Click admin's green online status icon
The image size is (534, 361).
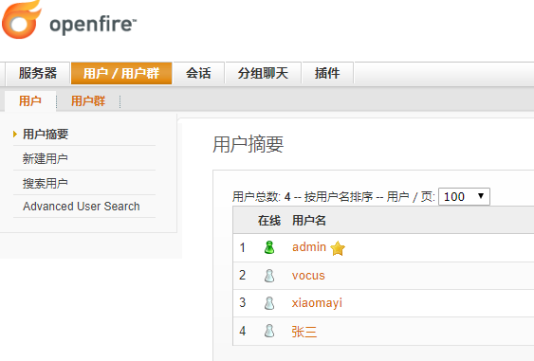pos(269,247)
